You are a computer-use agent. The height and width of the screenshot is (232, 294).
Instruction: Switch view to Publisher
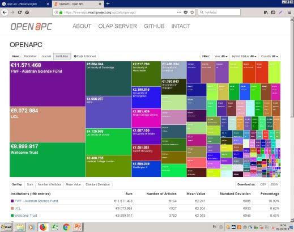pyautogui.click(x=30, y=56)
